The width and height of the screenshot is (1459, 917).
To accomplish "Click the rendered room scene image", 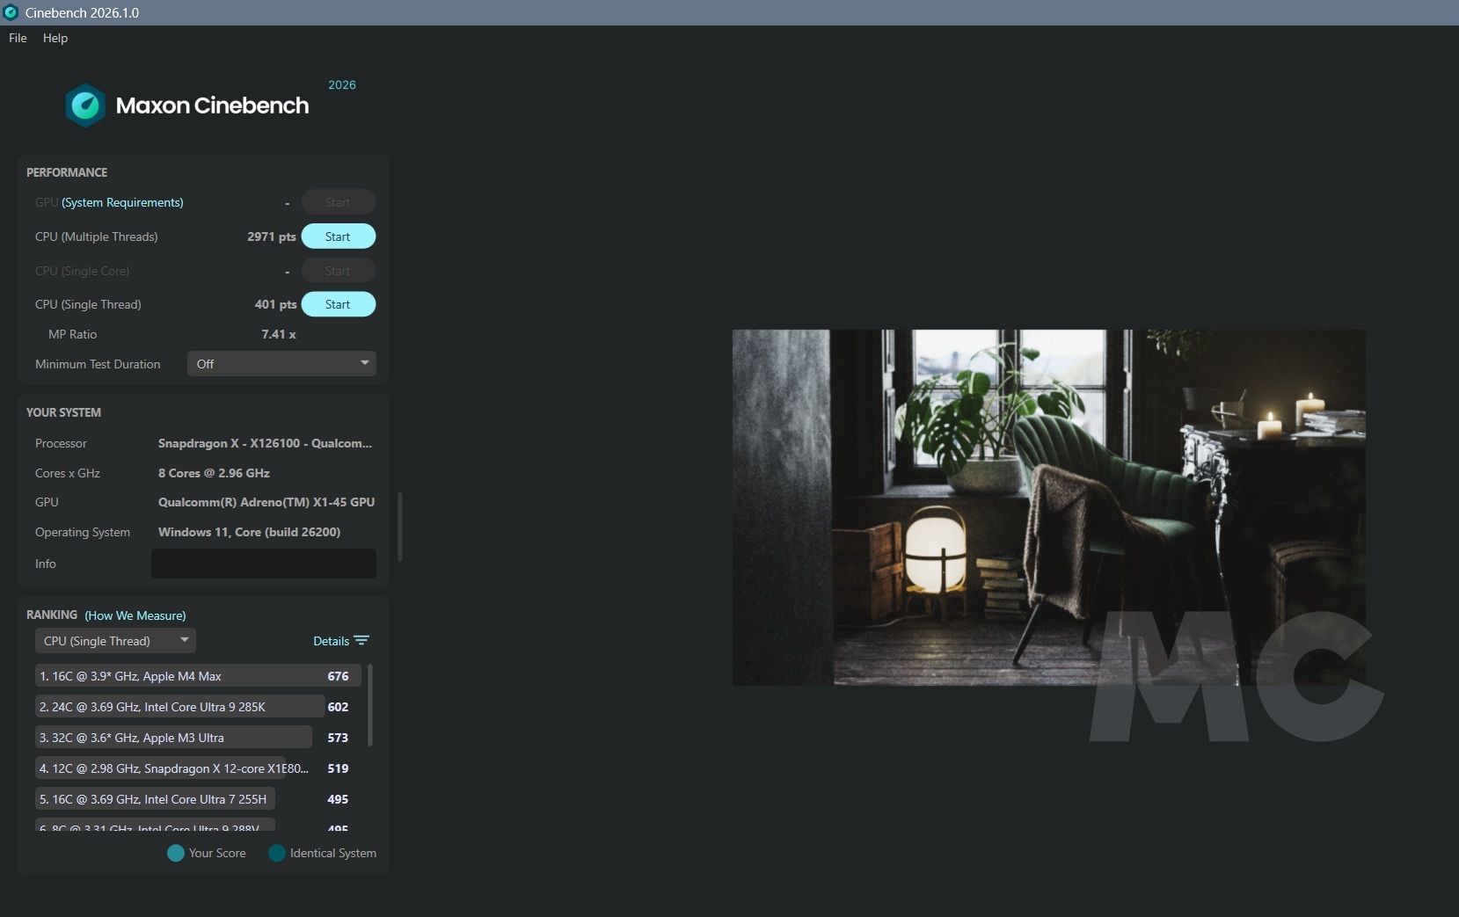I will click(x=1049, y=507).
